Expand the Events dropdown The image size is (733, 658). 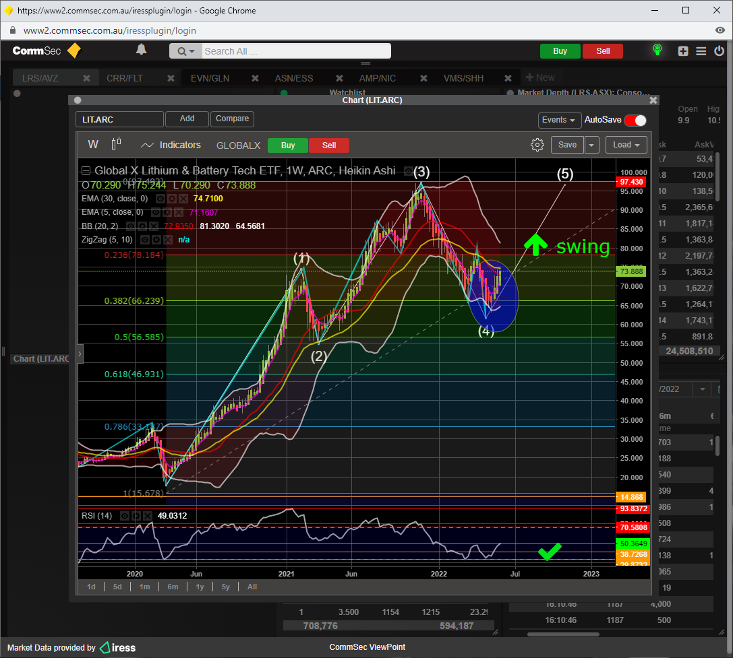coord(560,120)
